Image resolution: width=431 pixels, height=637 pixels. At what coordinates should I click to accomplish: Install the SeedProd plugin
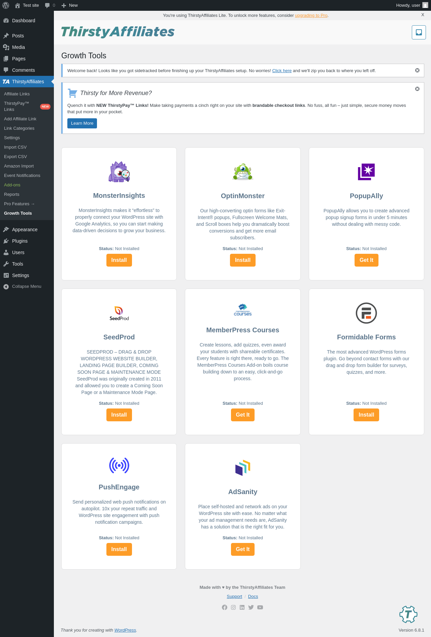(119, 415)
